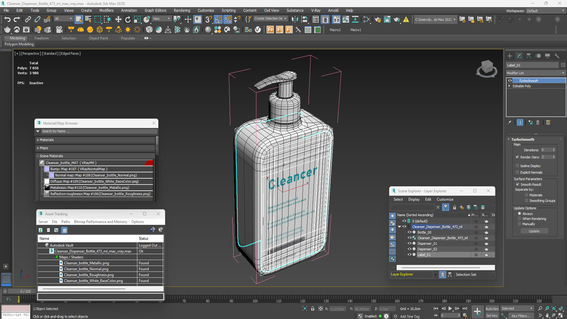Open the All selection filter dropdown
567x319 pixels.
[x=63, y=19]
